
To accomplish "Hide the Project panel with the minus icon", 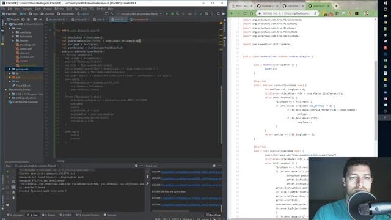I will (40, 19).
